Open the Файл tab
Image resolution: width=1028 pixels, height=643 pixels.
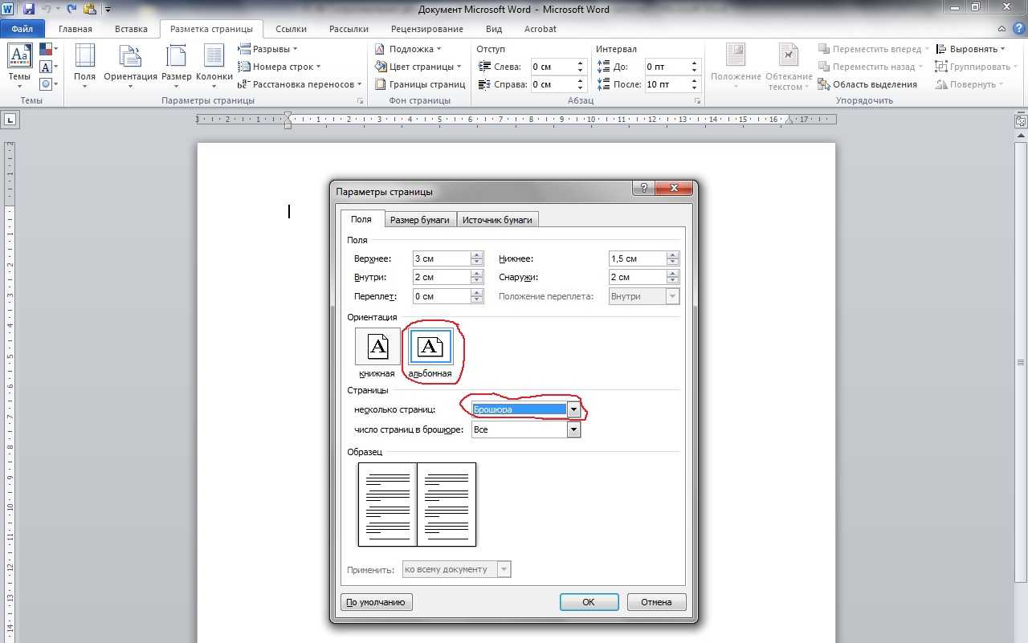click(22, 29)
